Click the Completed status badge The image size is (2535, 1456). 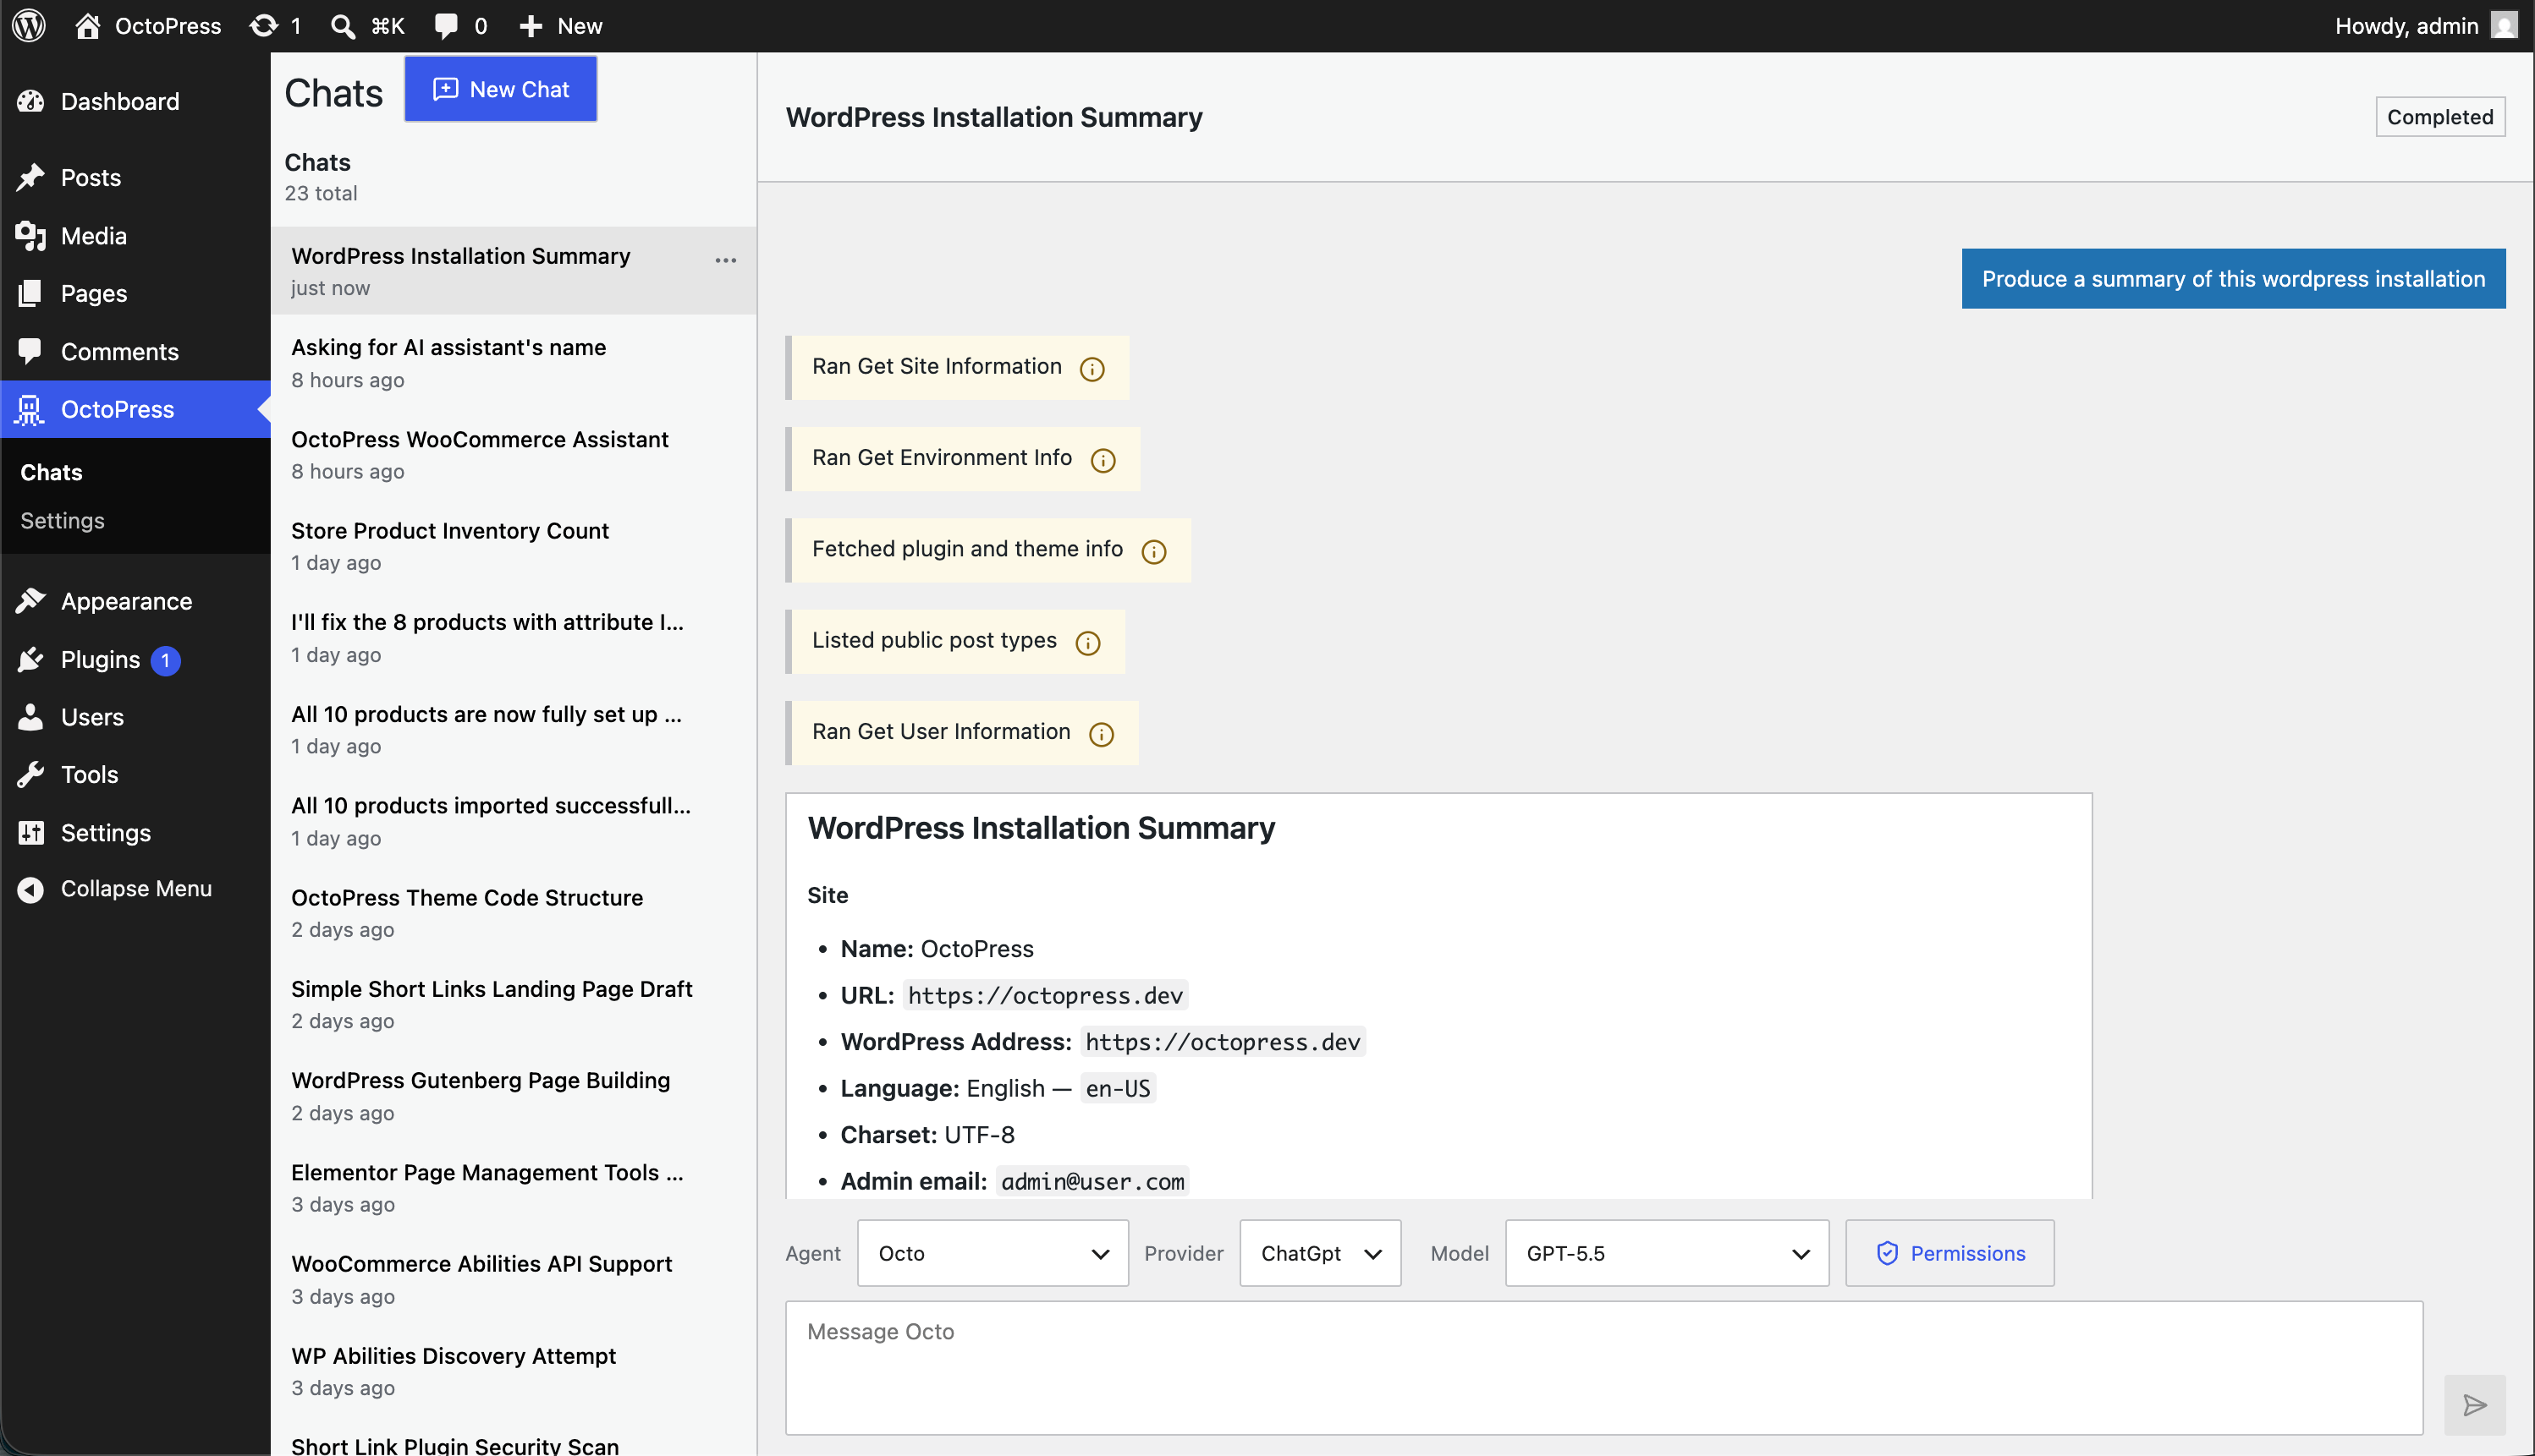pyautogui.click(x=2439, y=117)
